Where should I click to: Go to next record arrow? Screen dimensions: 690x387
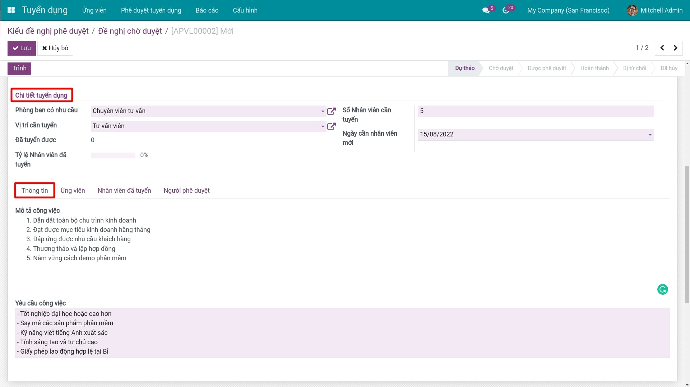coord(676,48)
